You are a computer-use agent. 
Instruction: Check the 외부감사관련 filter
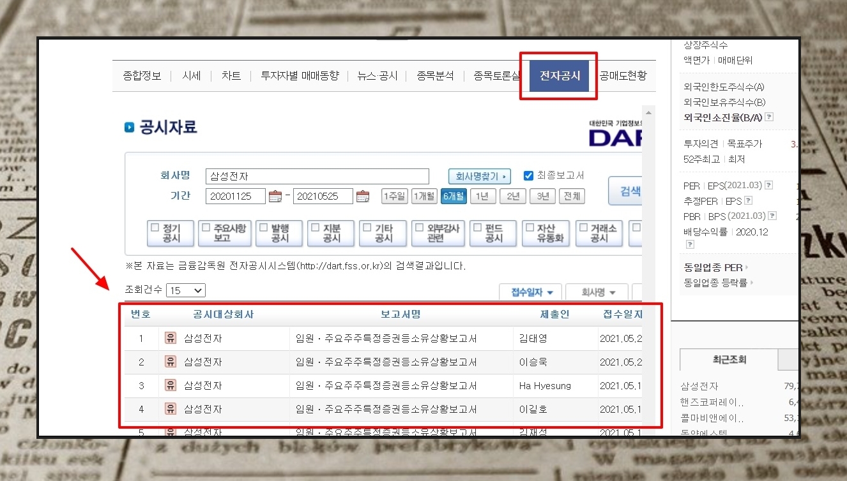tap(419, 227)
